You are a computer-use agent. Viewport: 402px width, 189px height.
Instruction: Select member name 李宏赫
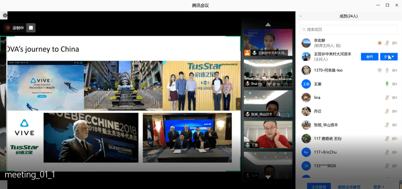click(319, 41)
